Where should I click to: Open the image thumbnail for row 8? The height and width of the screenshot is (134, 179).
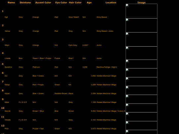[142, 90]
